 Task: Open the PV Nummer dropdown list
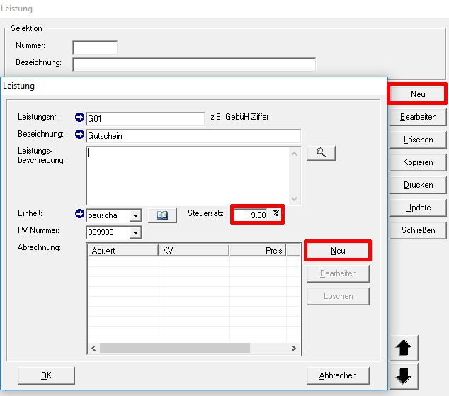(135, 232)
